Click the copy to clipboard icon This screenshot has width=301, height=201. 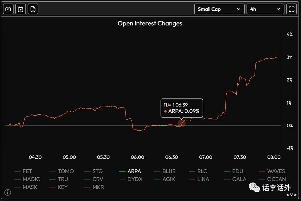click(21, 9)
